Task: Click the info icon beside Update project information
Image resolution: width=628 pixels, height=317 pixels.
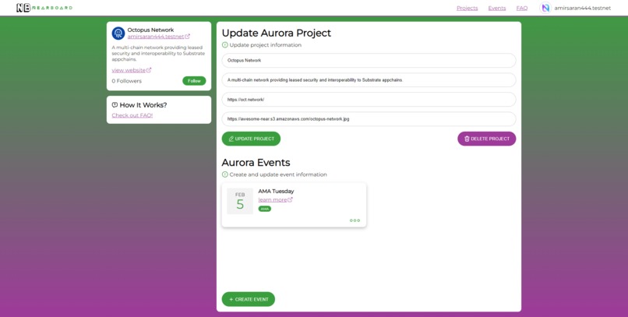Action: [x=224, y=45]
